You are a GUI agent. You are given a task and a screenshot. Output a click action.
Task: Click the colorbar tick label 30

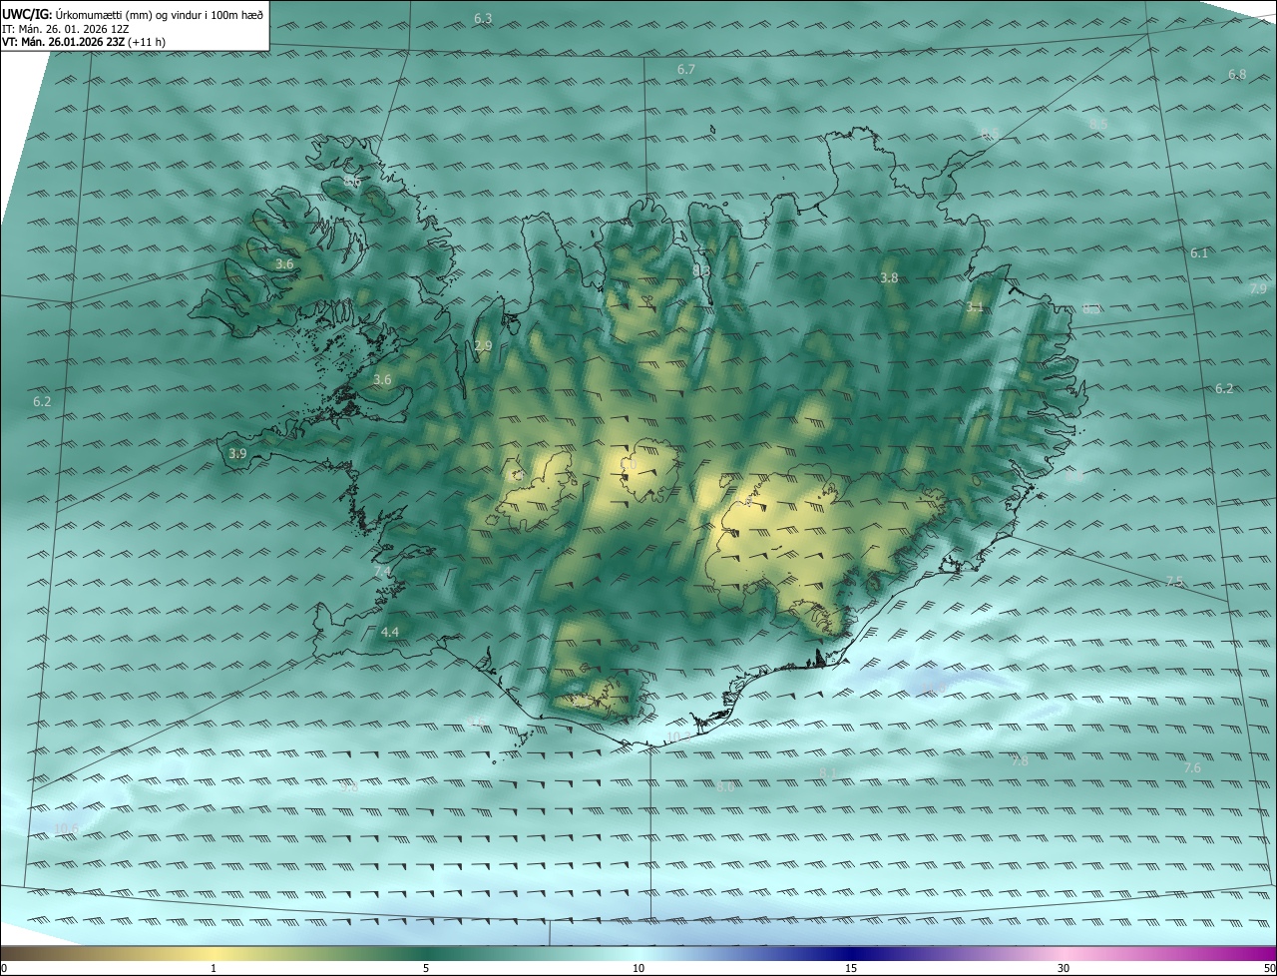coord(1064,969)
